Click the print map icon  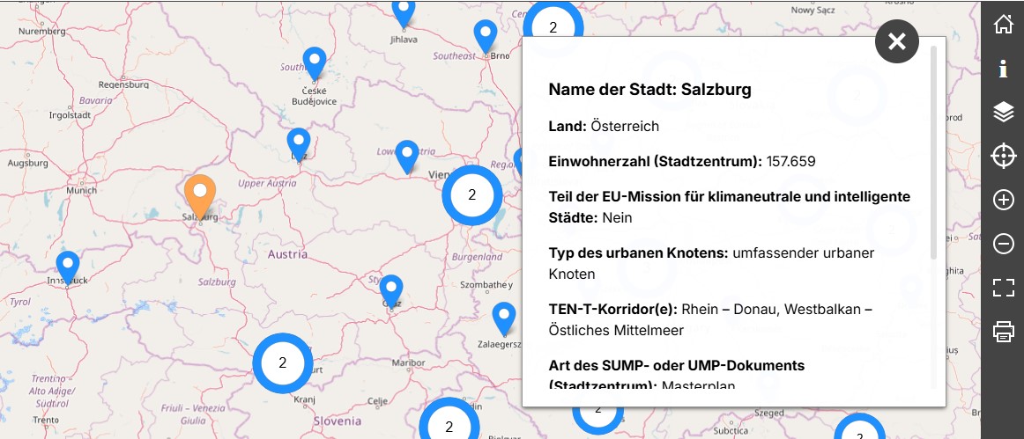click(x=1003, y=332)
